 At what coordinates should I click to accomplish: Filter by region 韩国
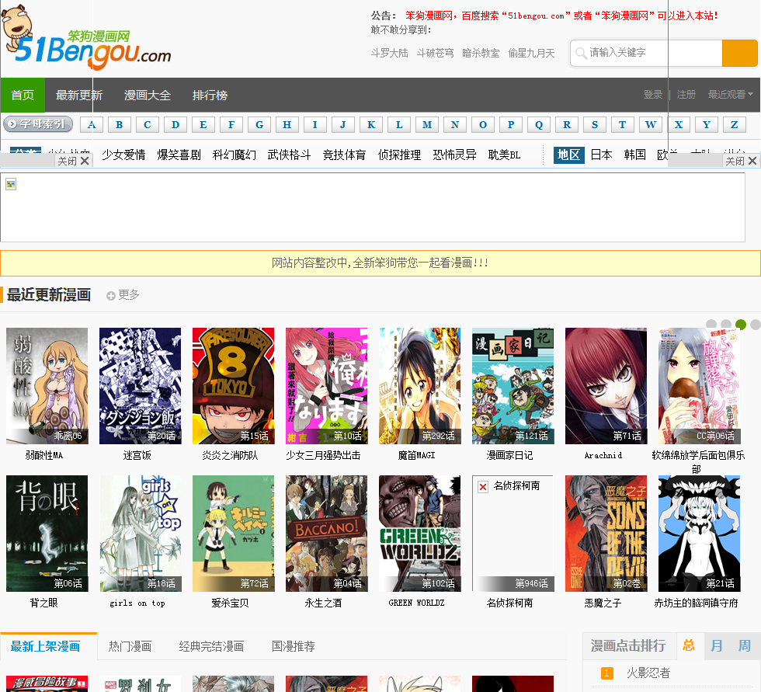pyautogui.click(x=635, y=155)
